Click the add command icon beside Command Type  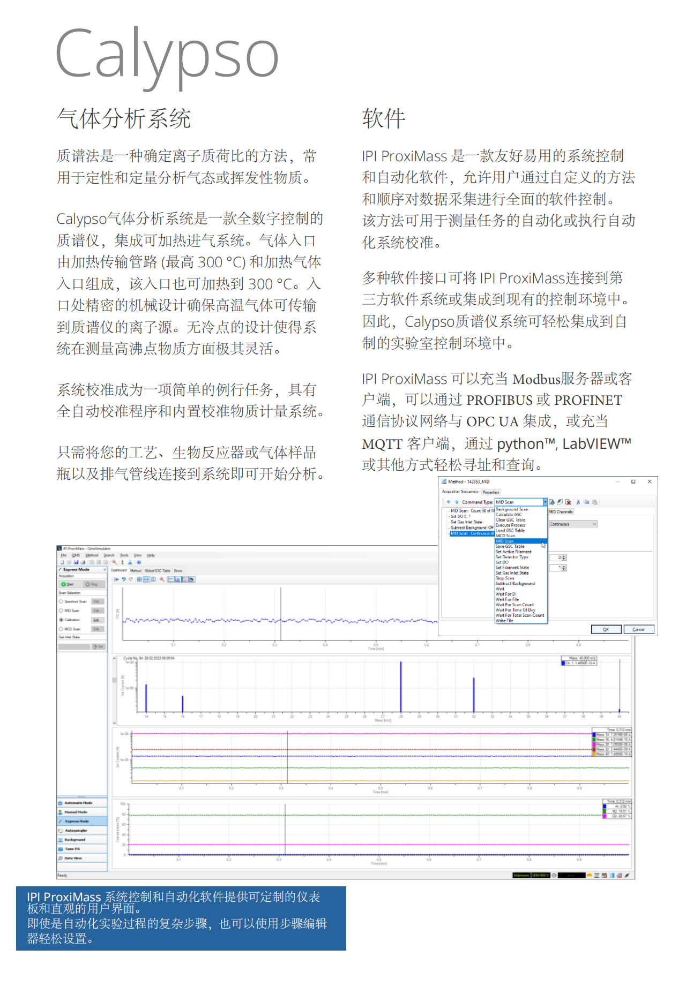click(552, 502)
